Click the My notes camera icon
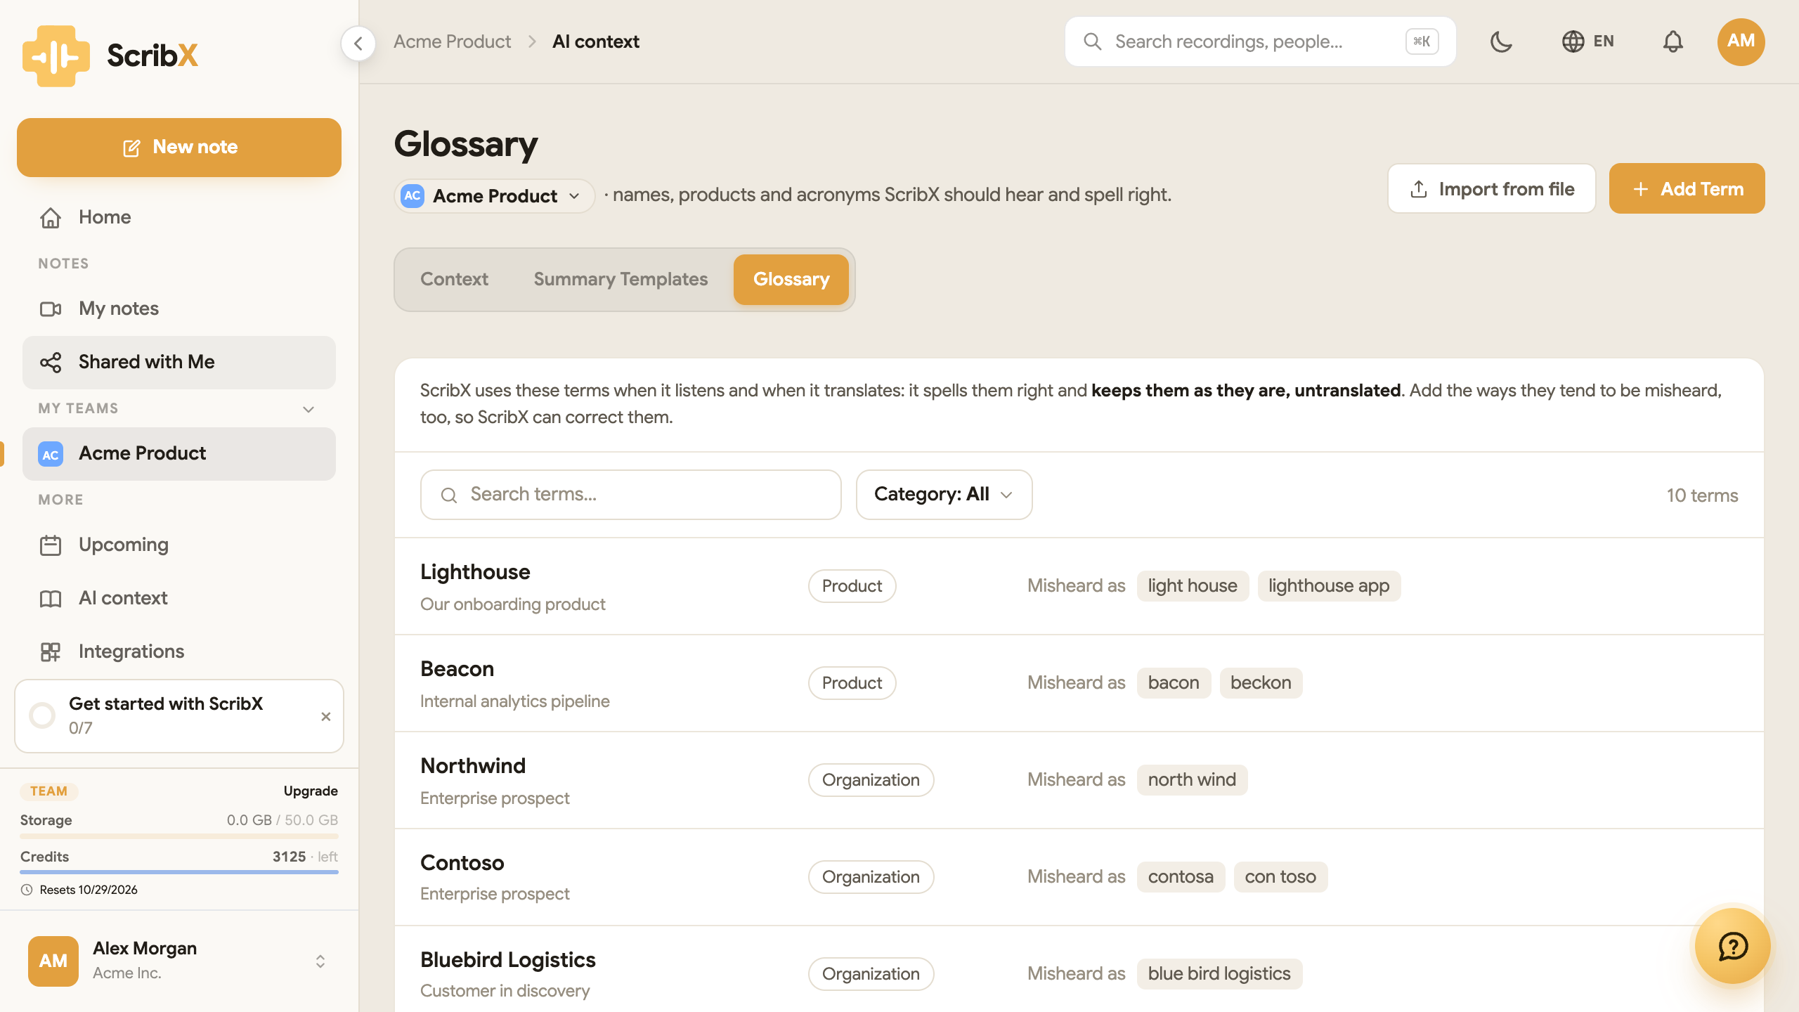The image size is (1799, 1012). point(51,309)
